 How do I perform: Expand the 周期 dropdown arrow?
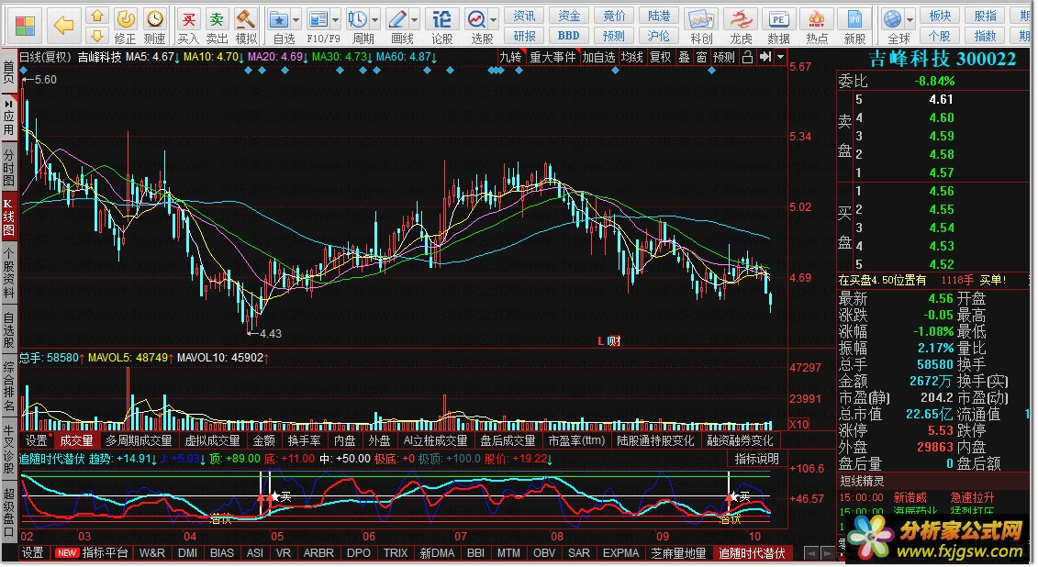374,20
